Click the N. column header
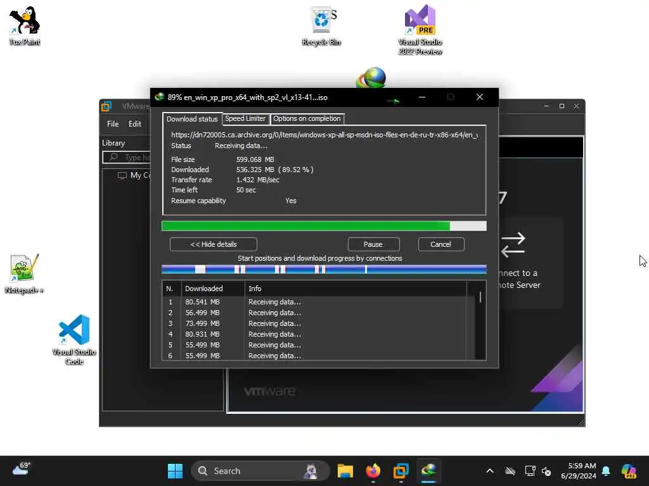 (172, 289)
